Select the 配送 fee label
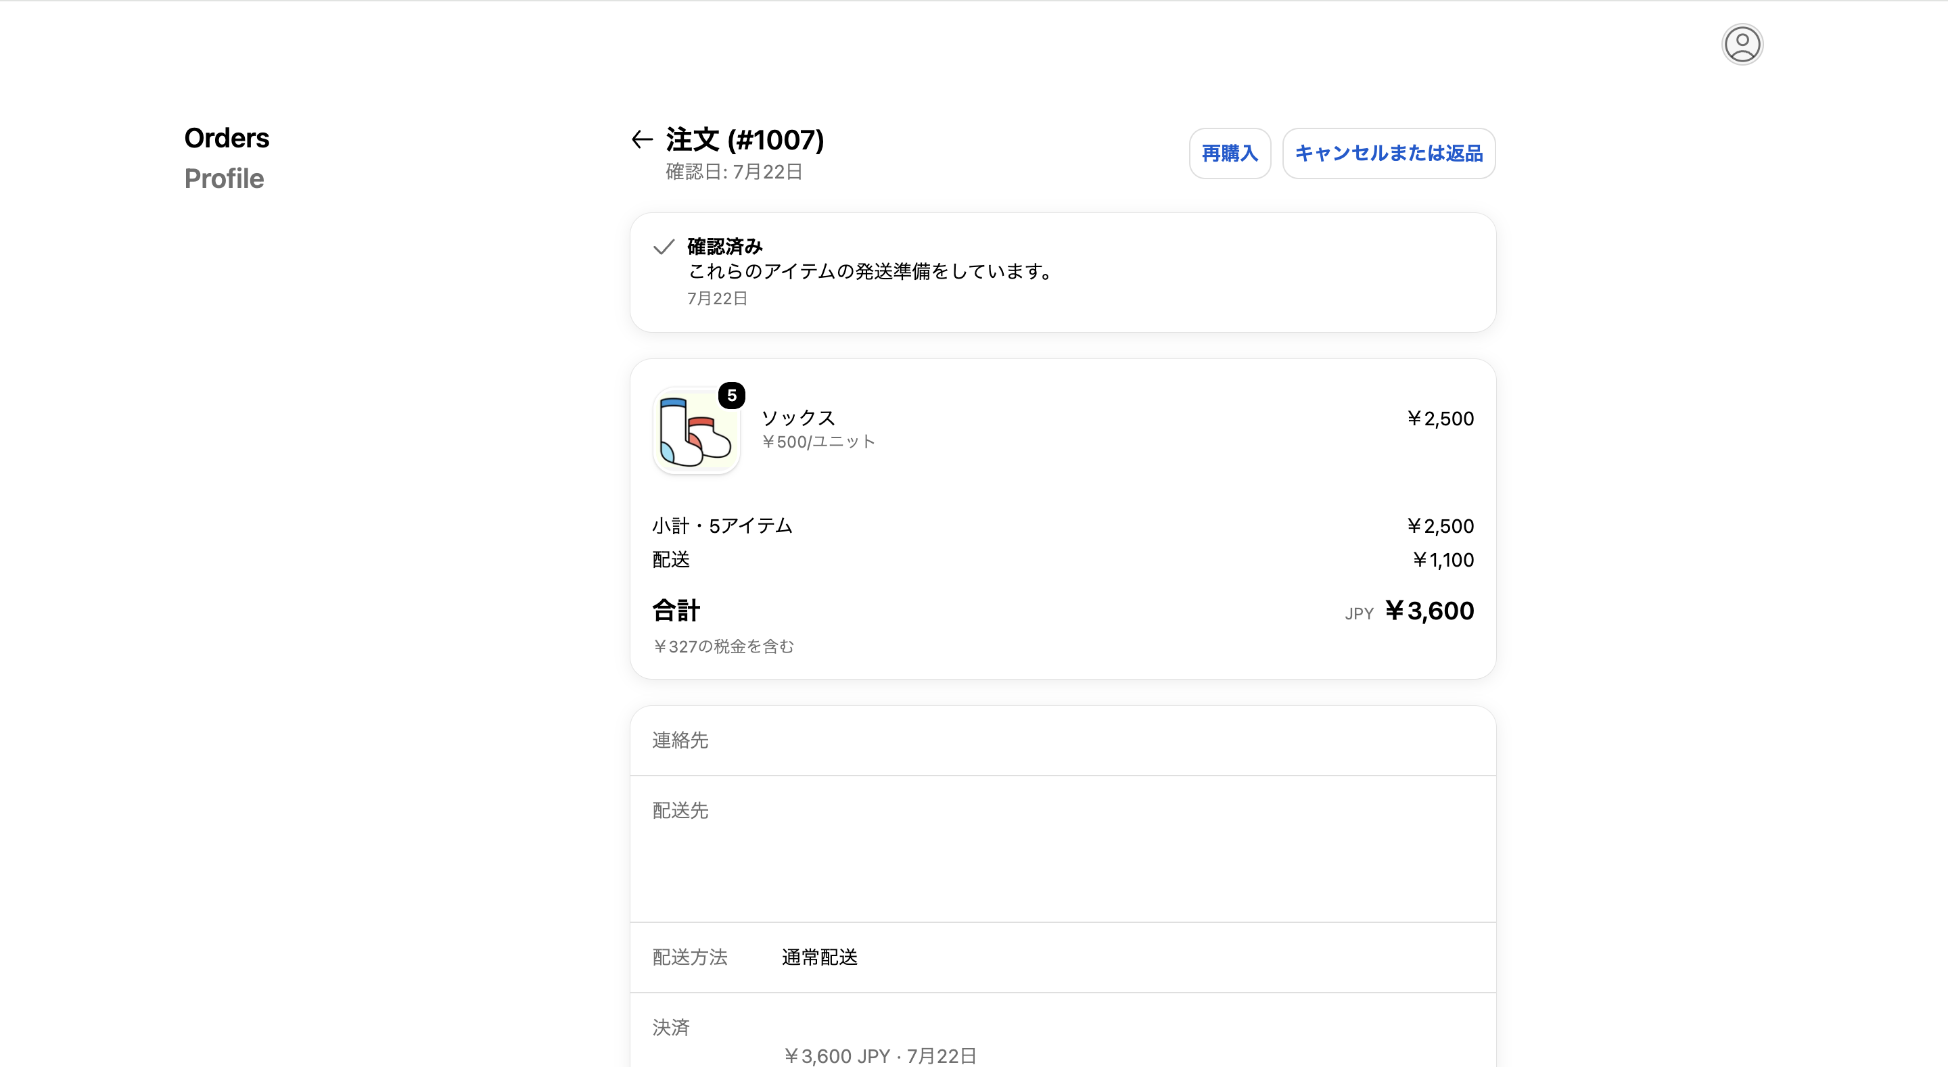The image size is (1948, 1067). (671, 560)
